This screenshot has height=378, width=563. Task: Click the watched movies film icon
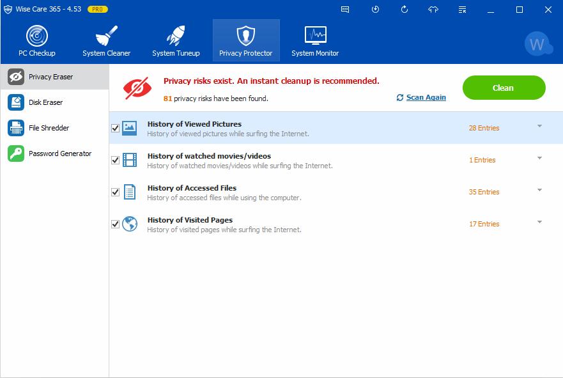129,160
